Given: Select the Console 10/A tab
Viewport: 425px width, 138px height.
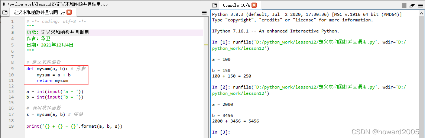Looking at the screenshot, I should point(236,6).
